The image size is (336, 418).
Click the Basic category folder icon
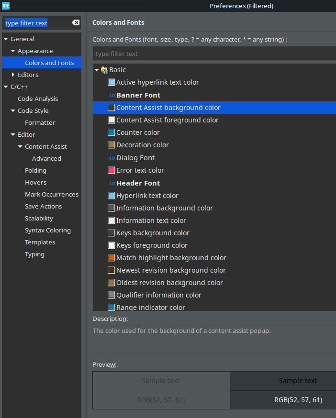(x=104, y=69)
